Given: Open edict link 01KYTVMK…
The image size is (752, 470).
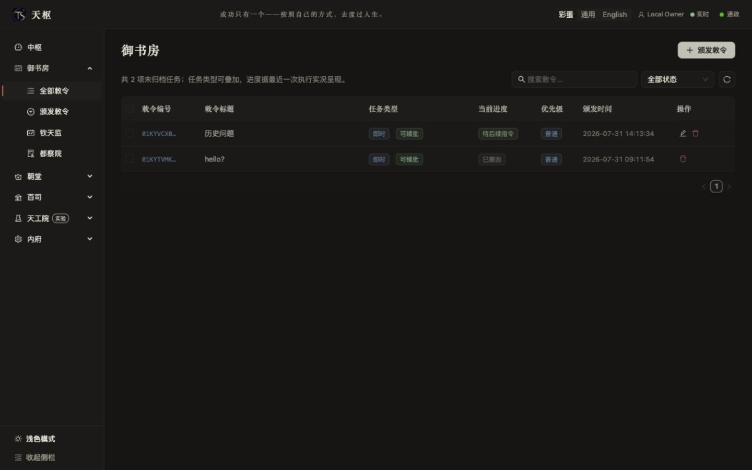Looking at the screenshot, I should (x=159, y=159).
